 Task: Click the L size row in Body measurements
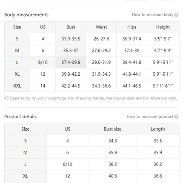click(x=92, y=62)
